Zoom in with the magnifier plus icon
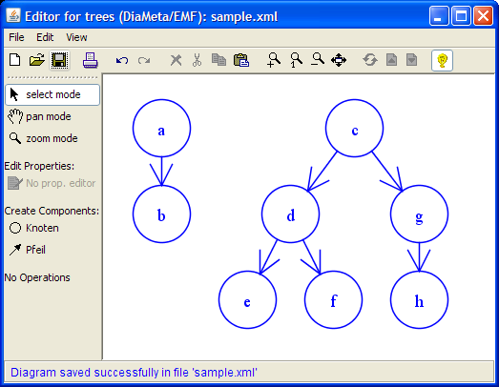 (274, 60)
